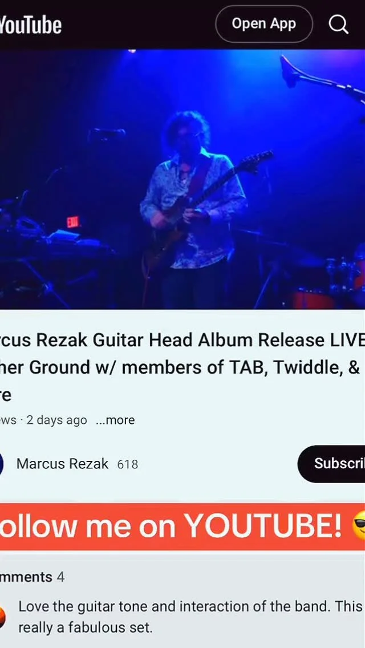
Task: Open the Comments section header
Action: [x=26, y=577]
